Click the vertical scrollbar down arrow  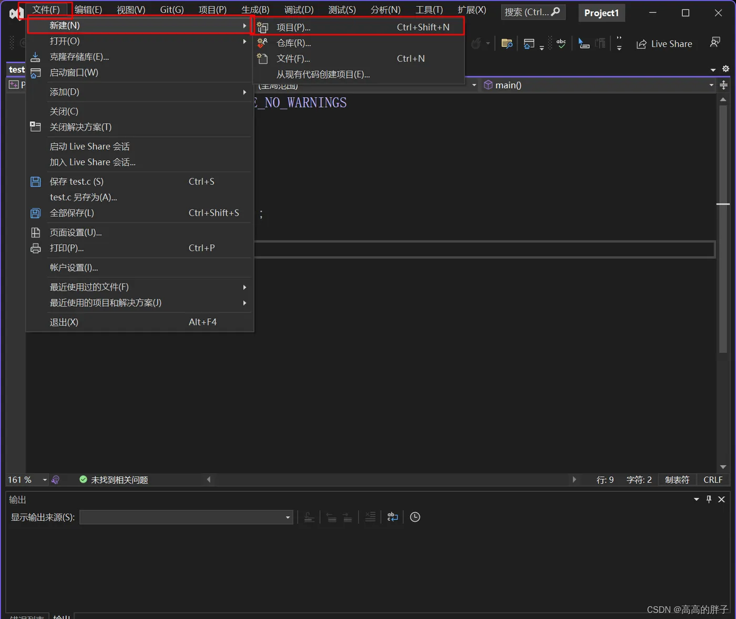pyautogui.click(x=723, y=467)
